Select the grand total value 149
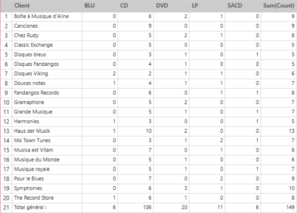 290,208
